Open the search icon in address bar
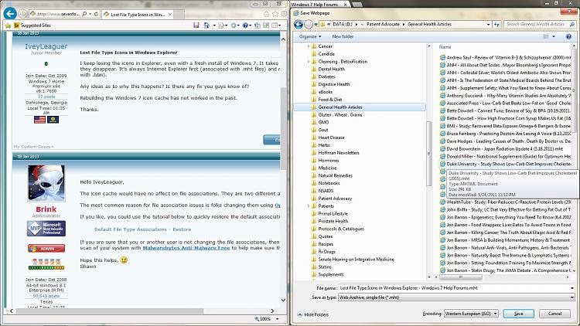 coord(84,14)
